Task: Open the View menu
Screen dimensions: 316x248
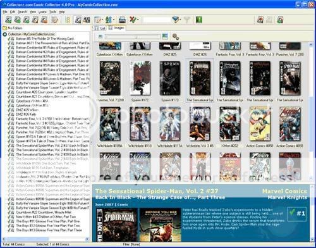Action: [33, 12]
